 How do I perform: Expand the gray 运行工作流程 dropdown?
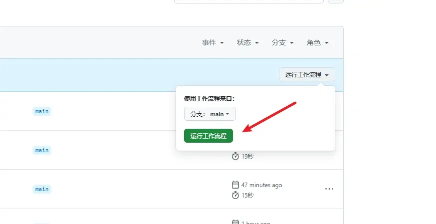307,75
